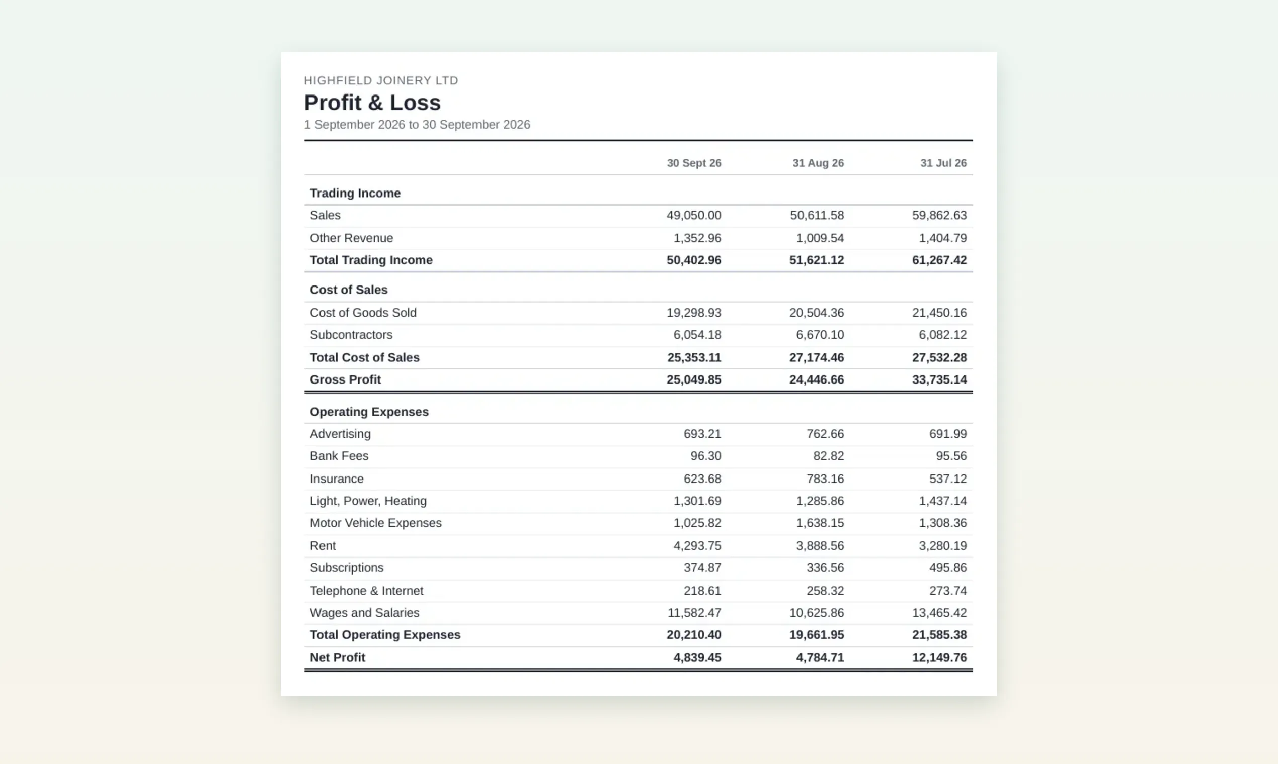Click the Wages and Salaries label

click(364, 613)
